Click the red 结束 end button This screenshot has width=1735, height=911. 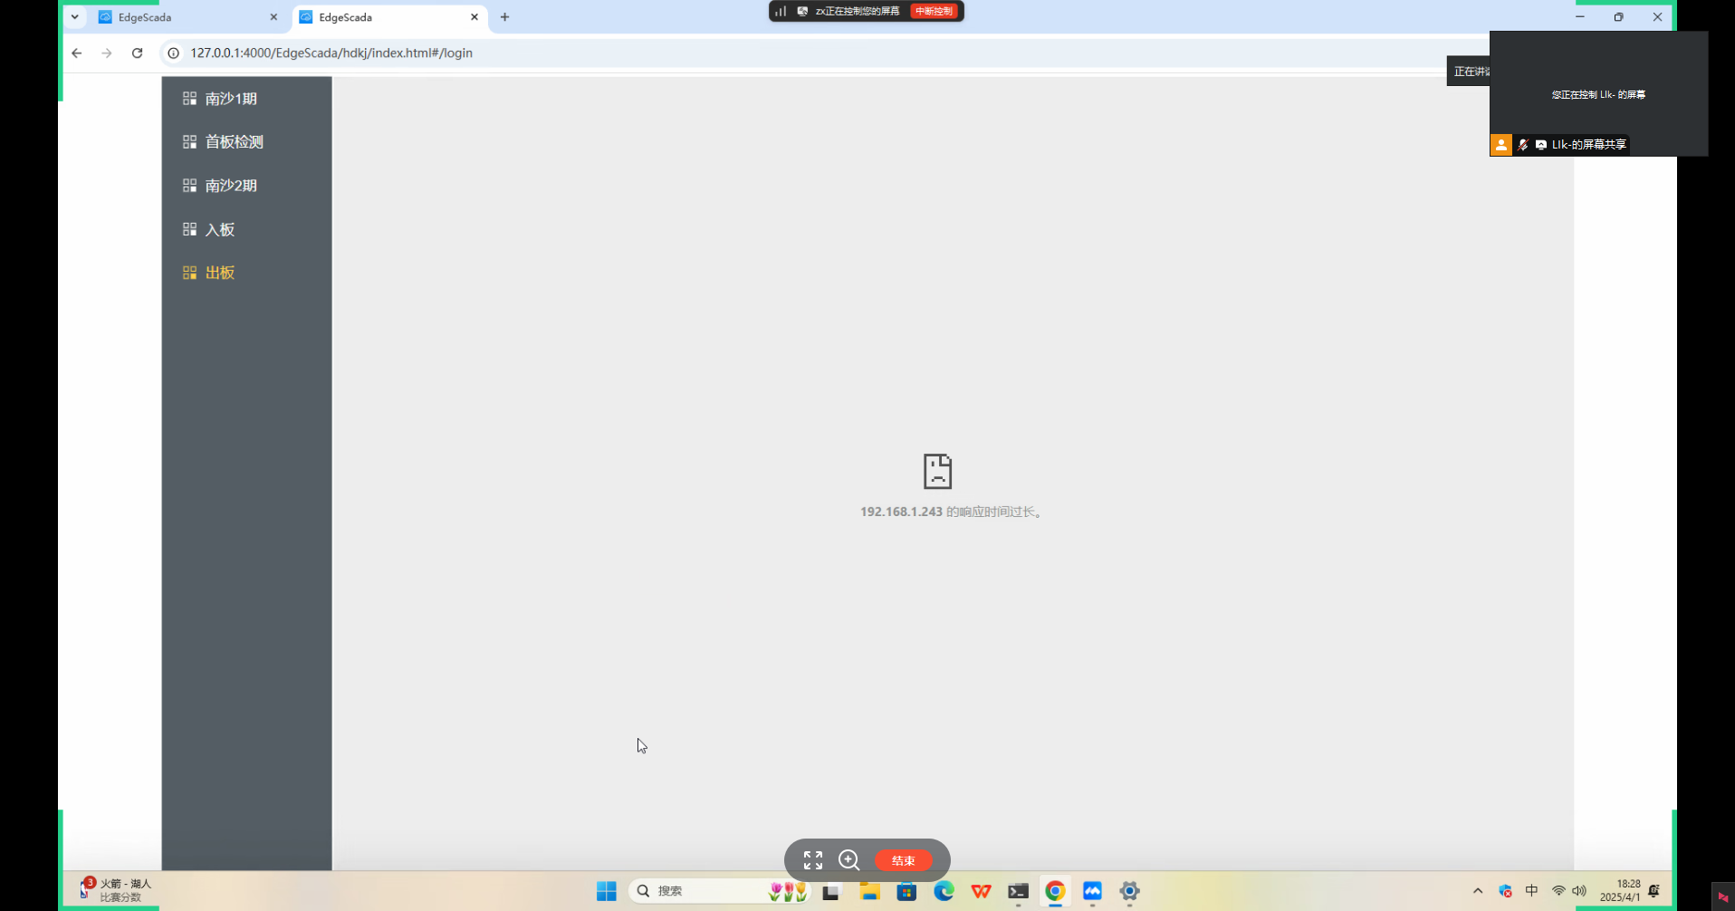click(904, 860)
